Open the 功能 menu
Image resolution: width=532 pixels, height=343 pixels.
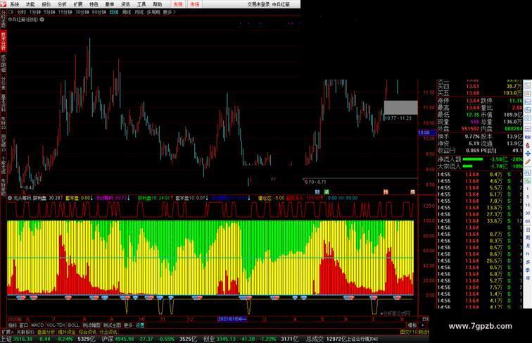coord(30,4)
